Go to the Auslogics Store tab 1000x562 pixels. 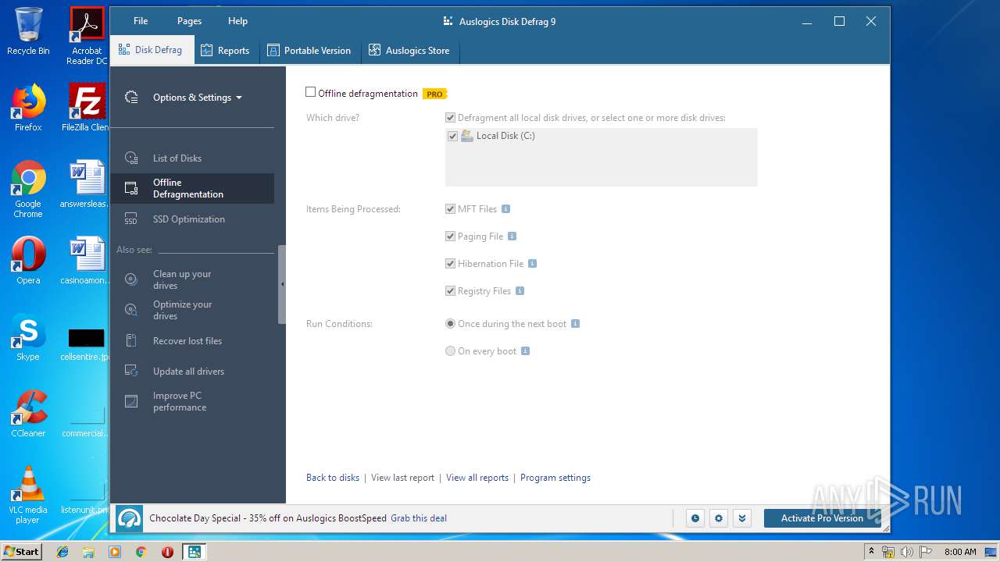409,51
